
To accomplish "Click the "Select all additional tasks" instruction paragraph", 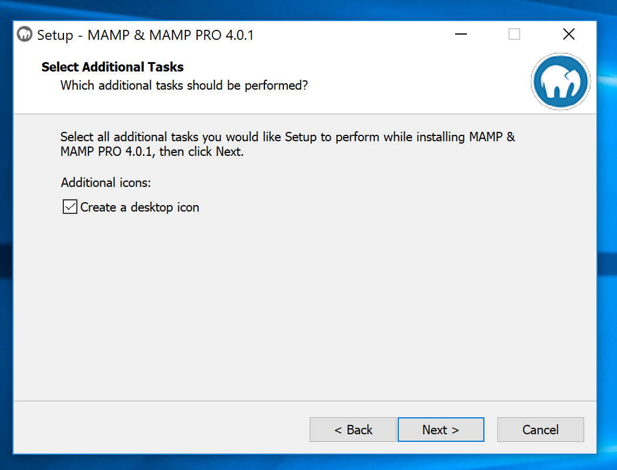I will click(287, 144).
